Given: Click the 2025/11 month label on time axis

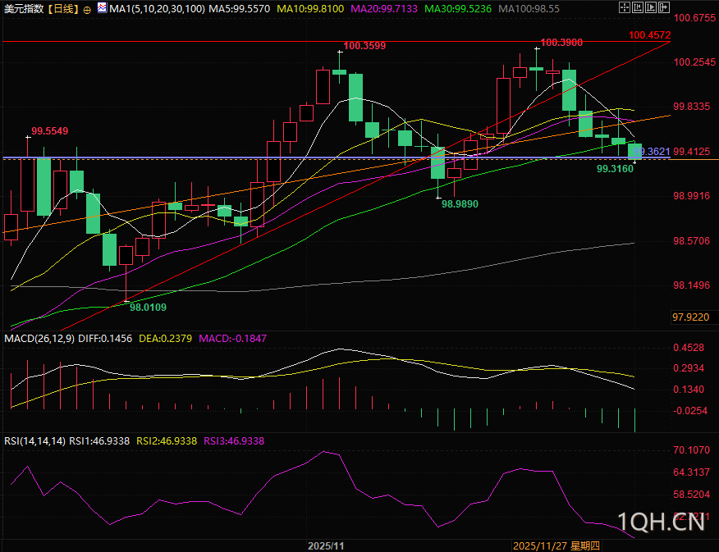Looking at the screenshot, I should pyautogui.click(x=326, y=545).
